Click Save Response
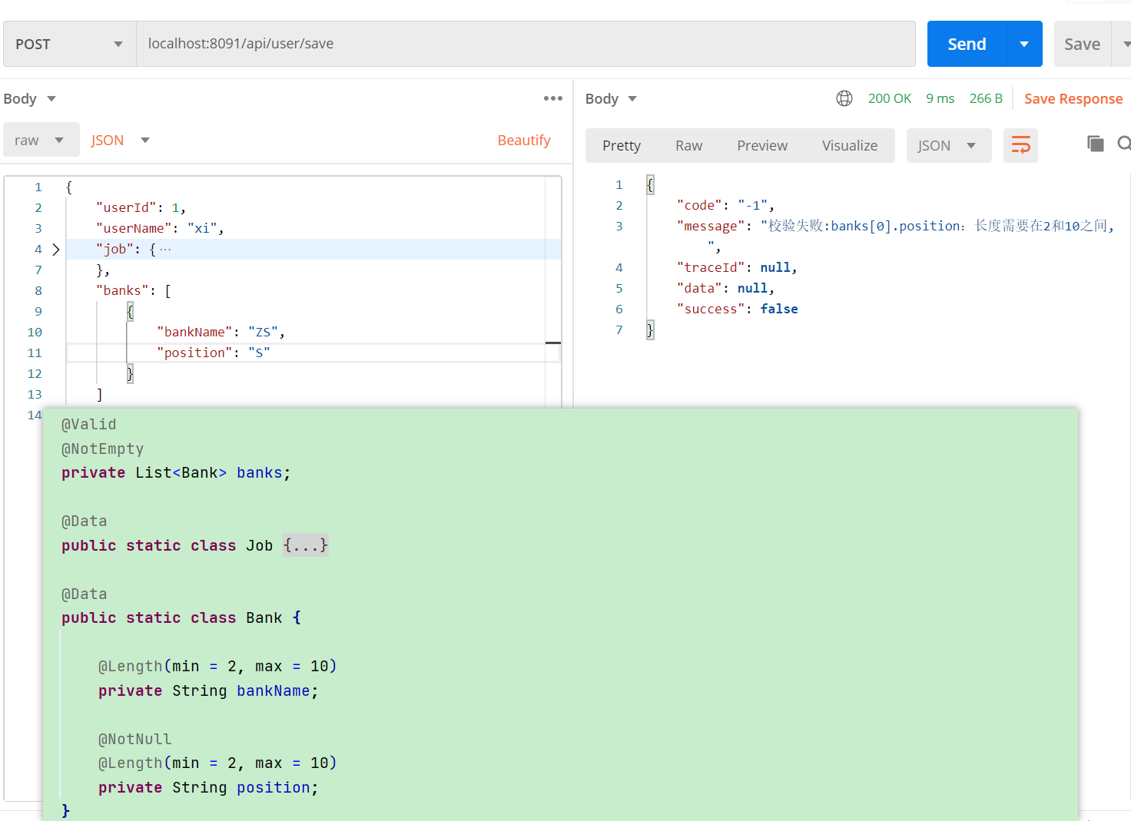 (1073, 98)
